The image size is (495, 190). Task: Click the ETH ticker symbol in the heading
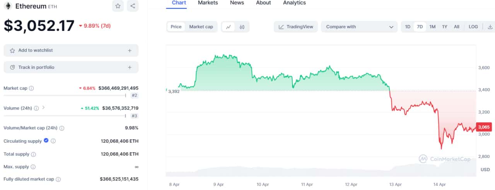[52, 6]
